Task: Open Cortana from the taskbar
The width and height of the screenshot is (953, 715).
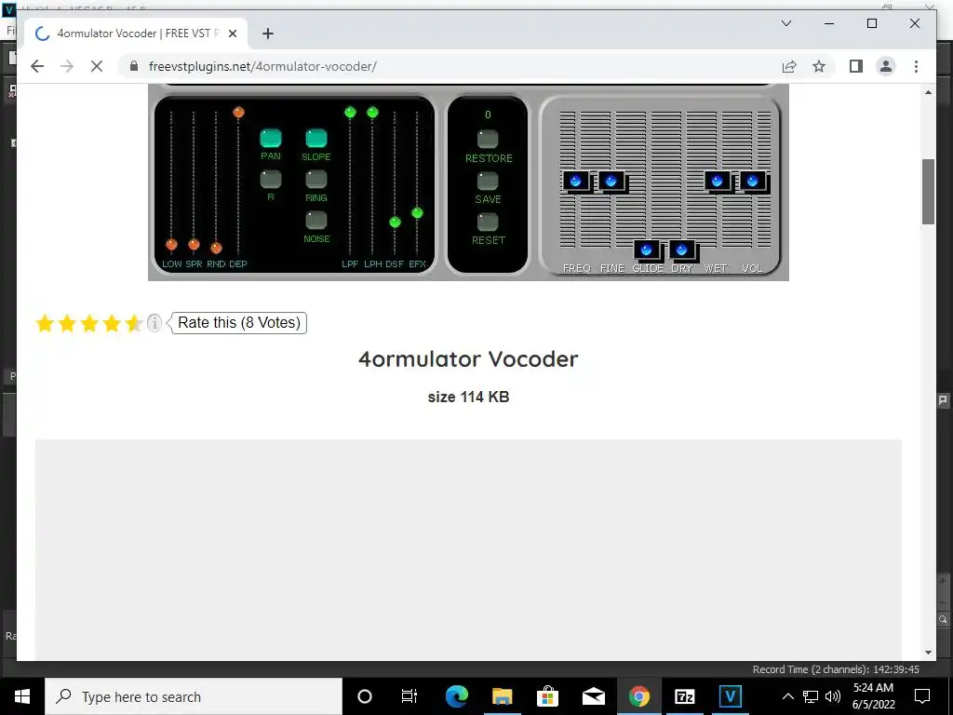Action: [365, 696]
